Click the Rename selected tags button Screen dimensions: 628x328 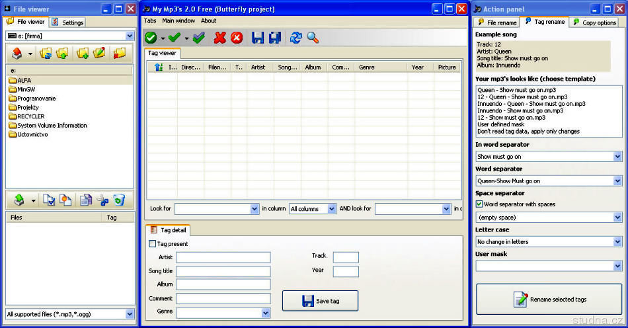coord(549,299)
